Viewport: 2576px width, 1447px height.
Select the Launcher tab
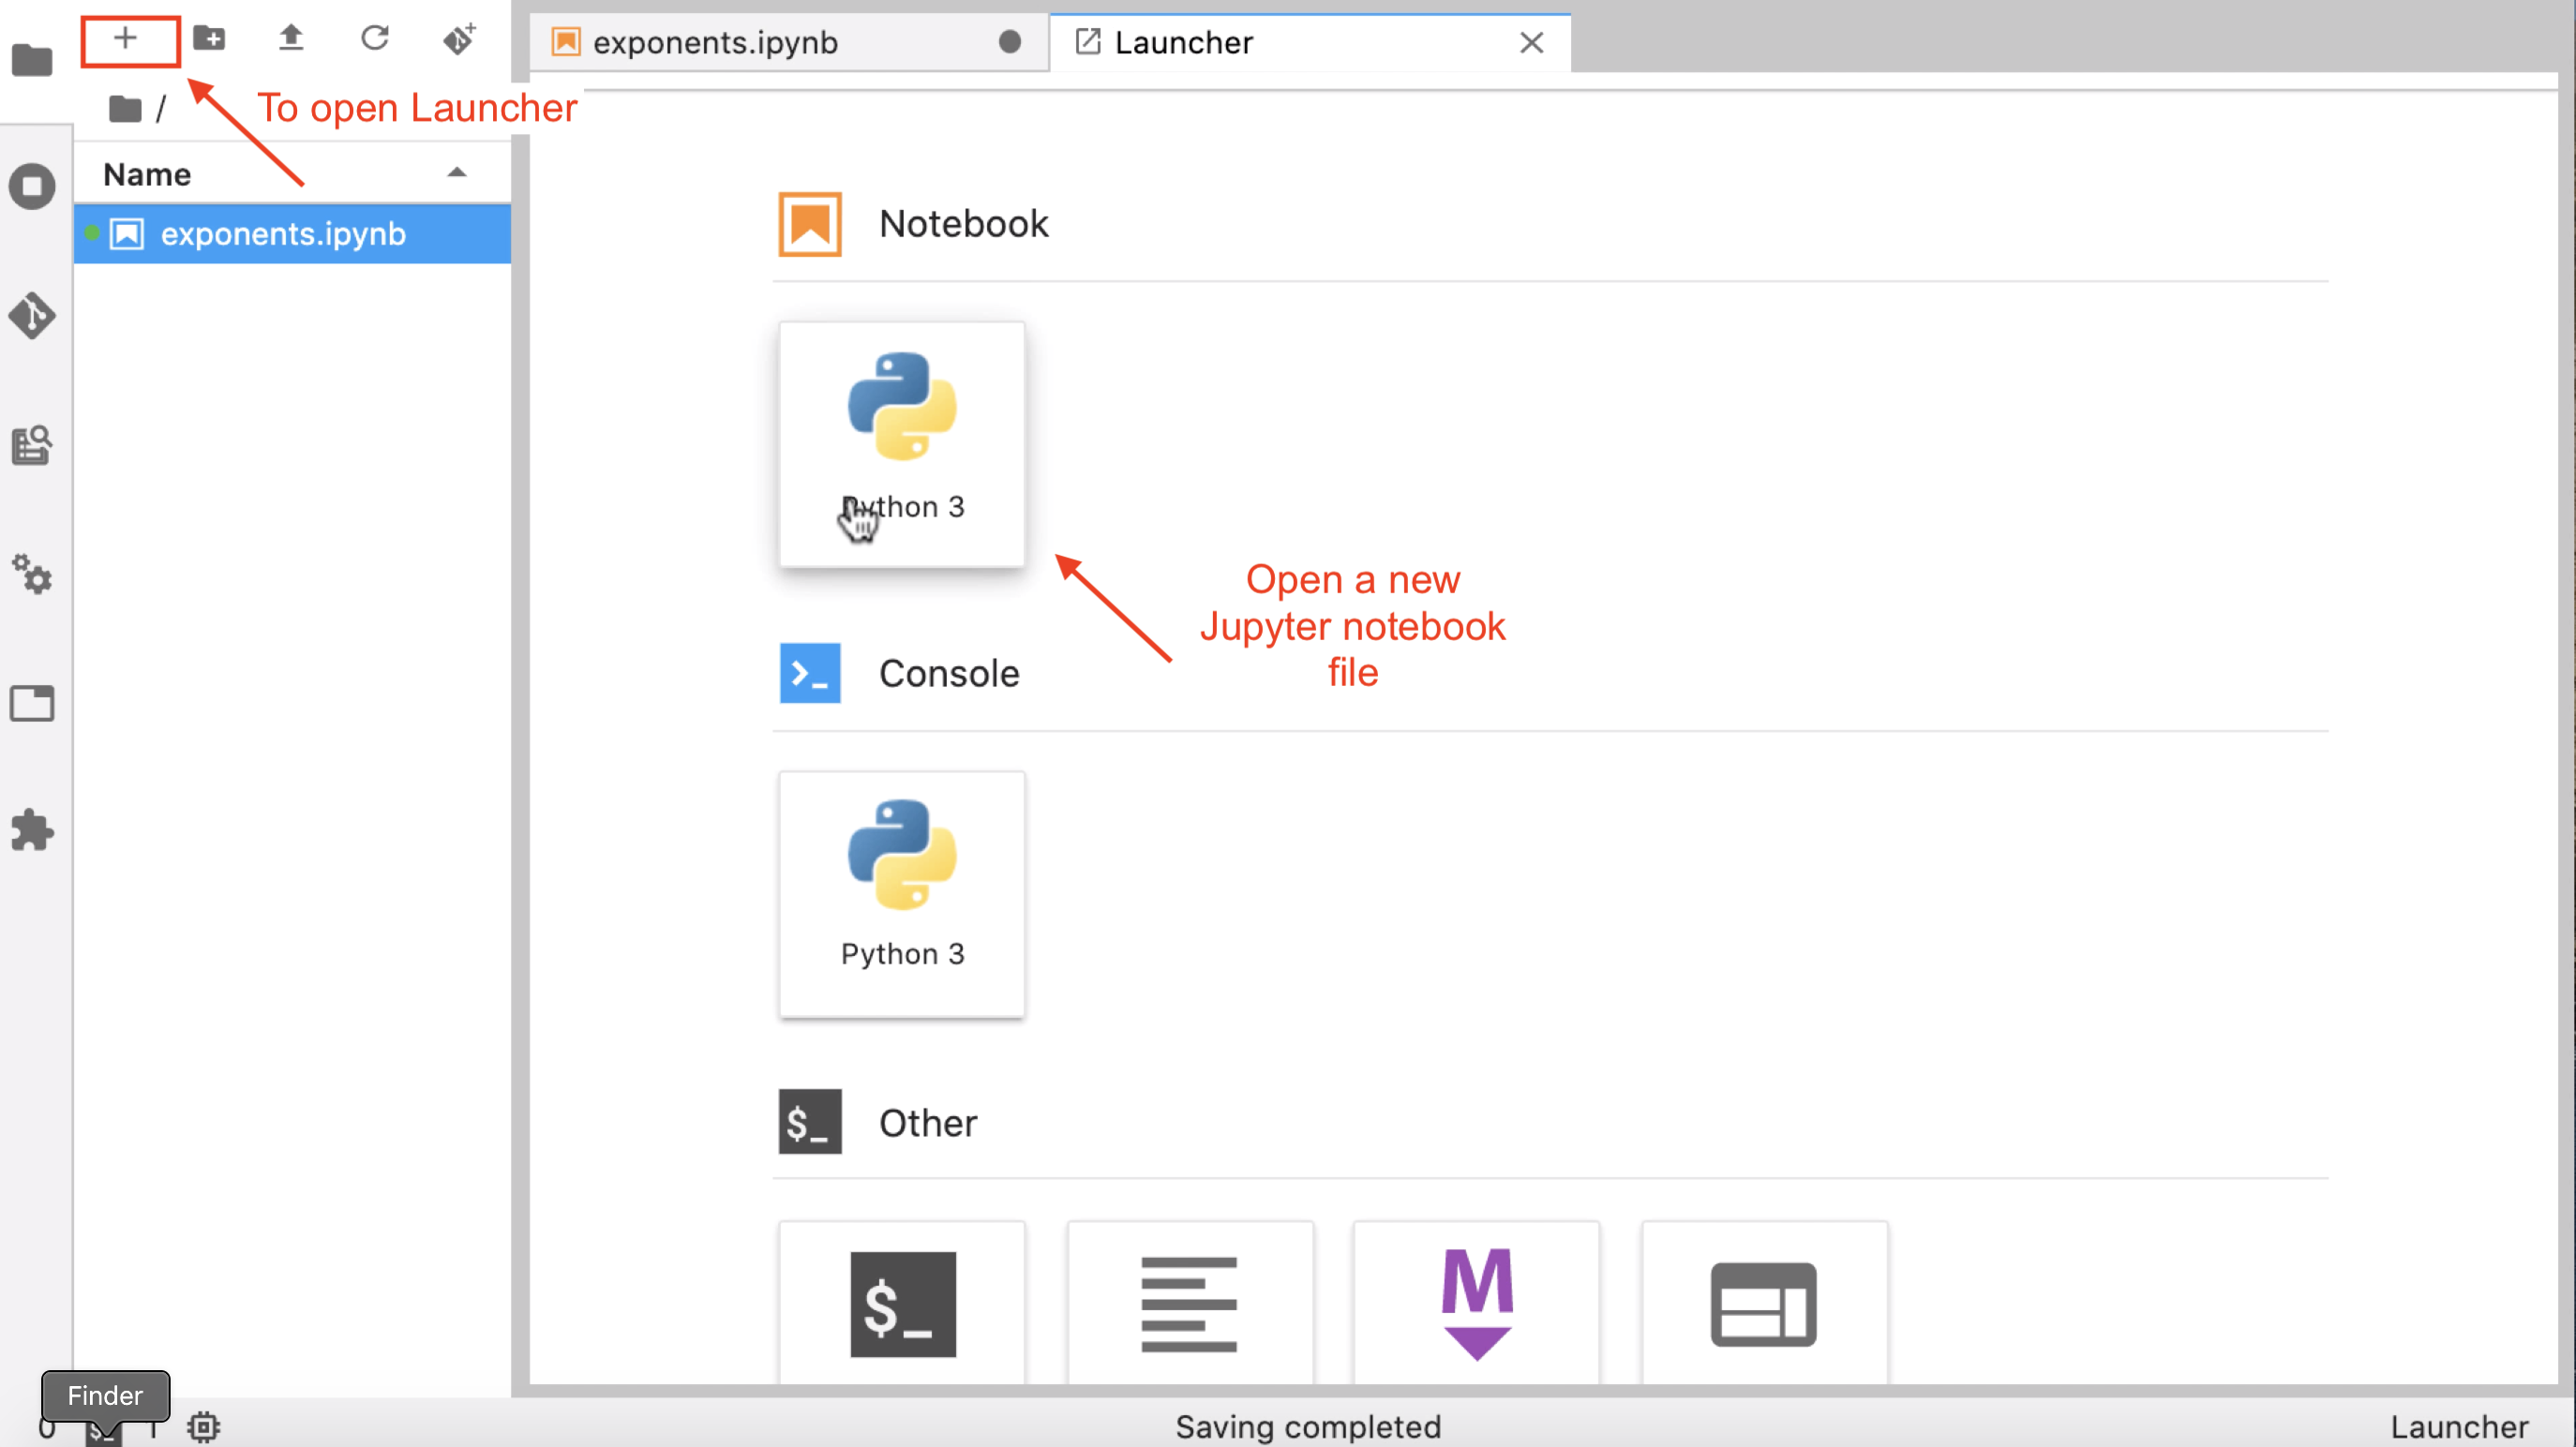[x=1183, y=43]
